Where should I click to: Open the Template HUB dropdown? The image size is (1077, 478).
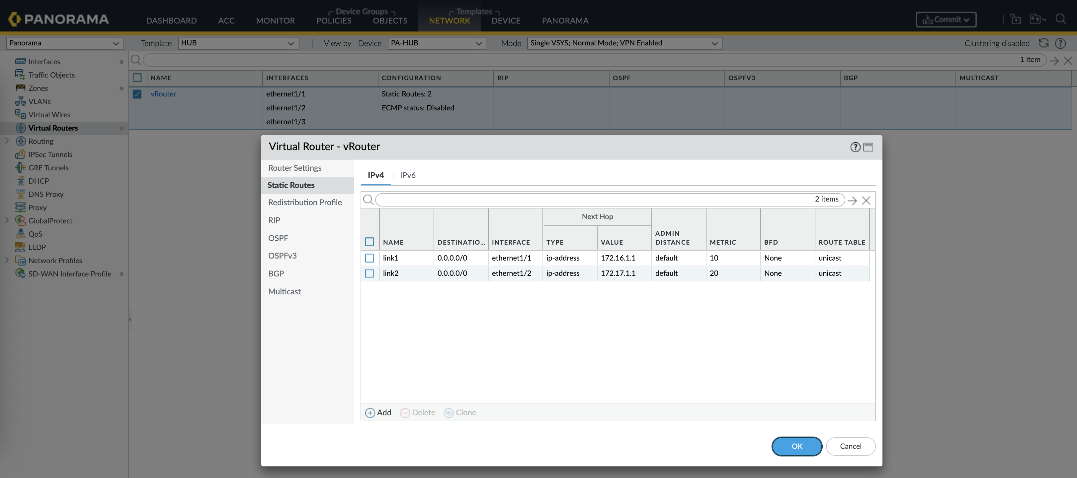[x=238, y=43]
